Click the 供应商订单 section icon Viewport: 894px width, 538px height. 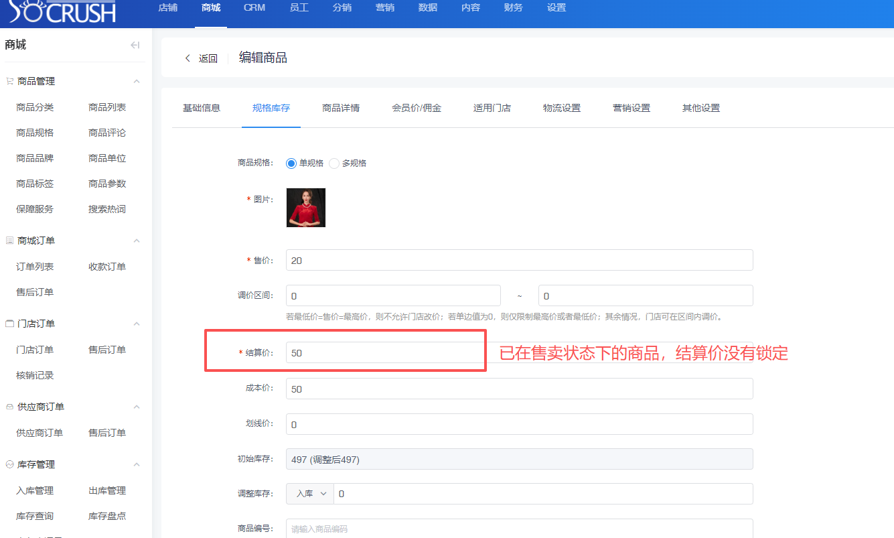tap(9, 407)
